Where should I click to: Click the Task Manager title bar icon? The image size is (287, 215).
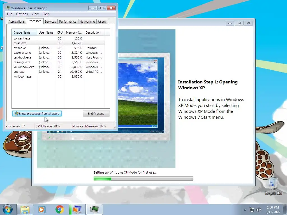click(x=8, y=8)
